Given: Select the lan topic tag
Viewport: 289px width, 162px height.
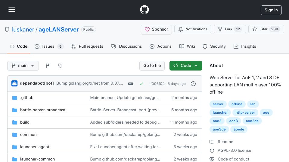Looking at the screenshot, I should (253, 104).
